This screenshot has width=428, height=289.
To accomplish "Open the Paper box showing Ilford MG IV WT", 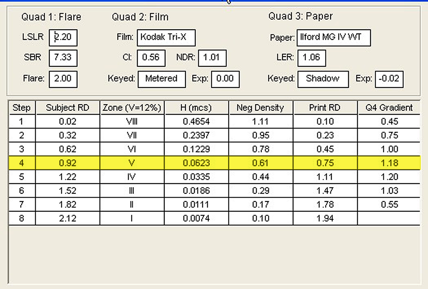I will [x=334, y=37].
